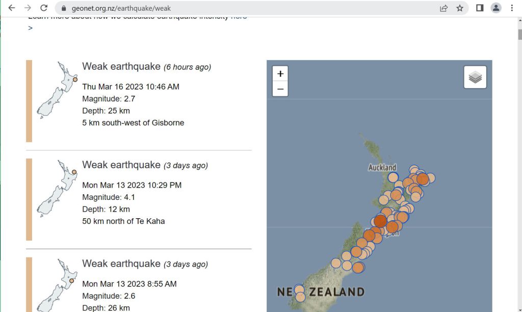This screenshot has width=522, height=312.
Task: Share this page via the share icon
Action: (443, 8)
